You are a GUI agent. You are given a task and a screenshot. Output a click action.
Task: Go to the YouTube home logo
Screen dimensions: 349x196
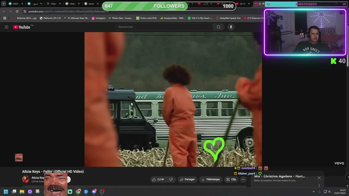[22, 27]
